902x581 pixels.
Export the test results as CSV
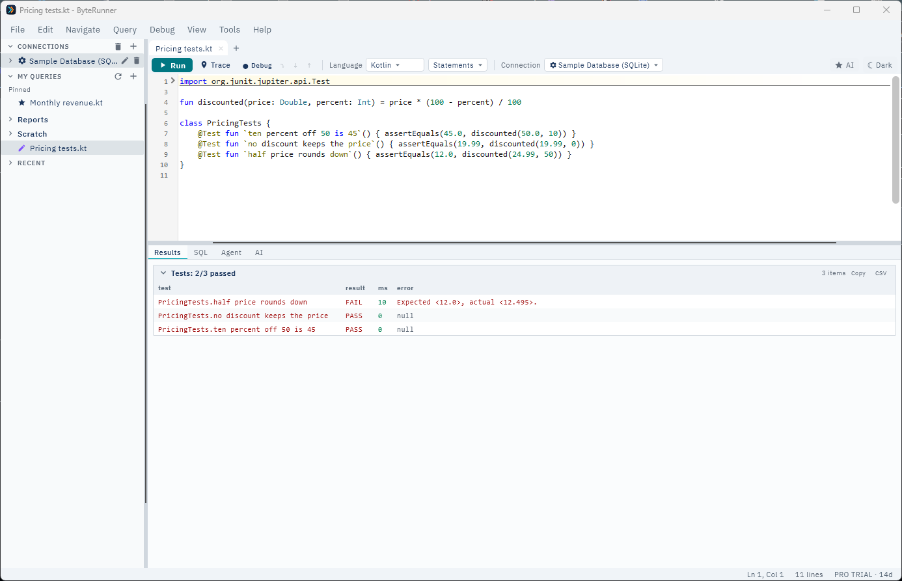[881, 273]
